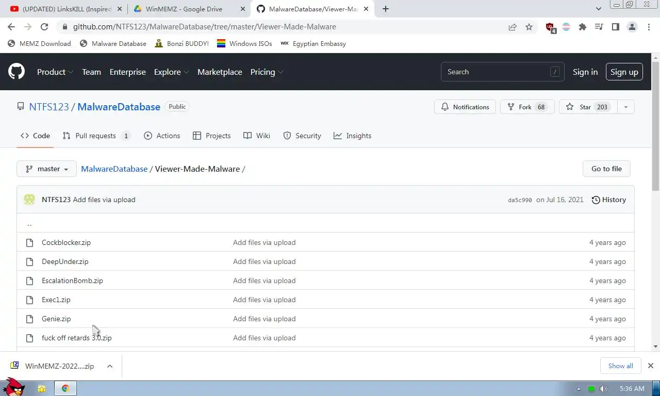Open the Marketplace nav link

point(220,72)
